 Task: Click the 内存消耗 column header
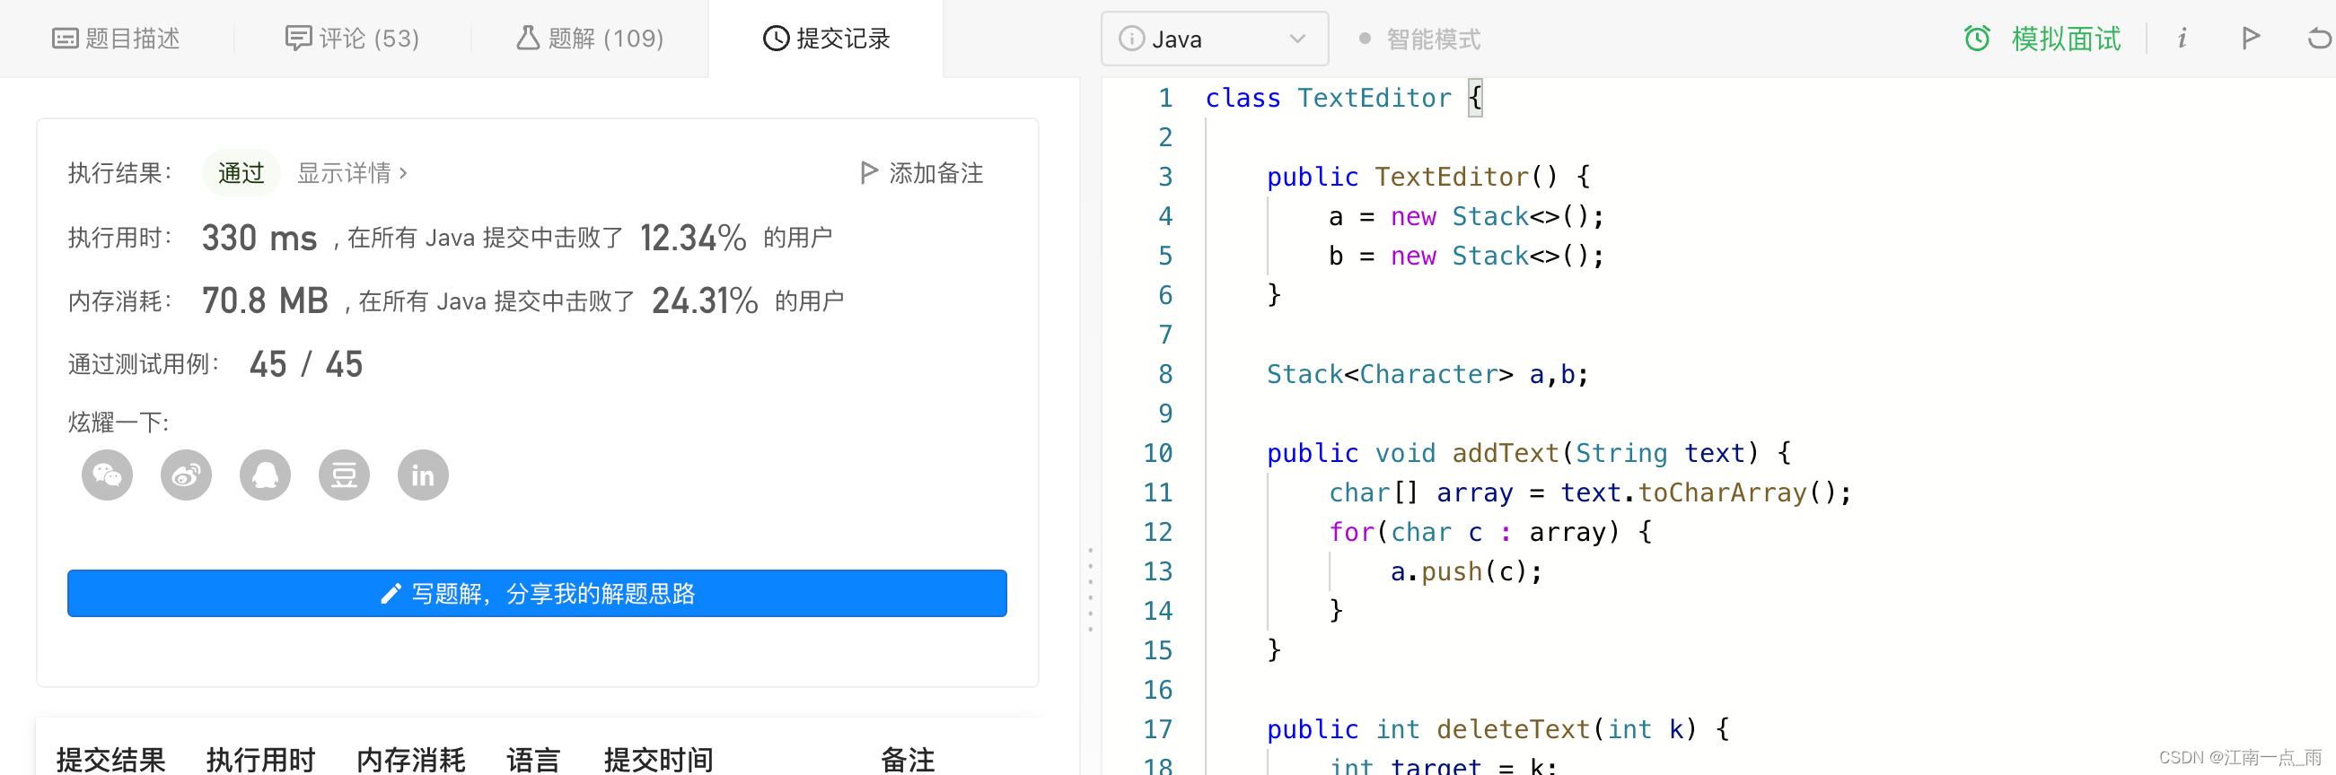point(411,760)
